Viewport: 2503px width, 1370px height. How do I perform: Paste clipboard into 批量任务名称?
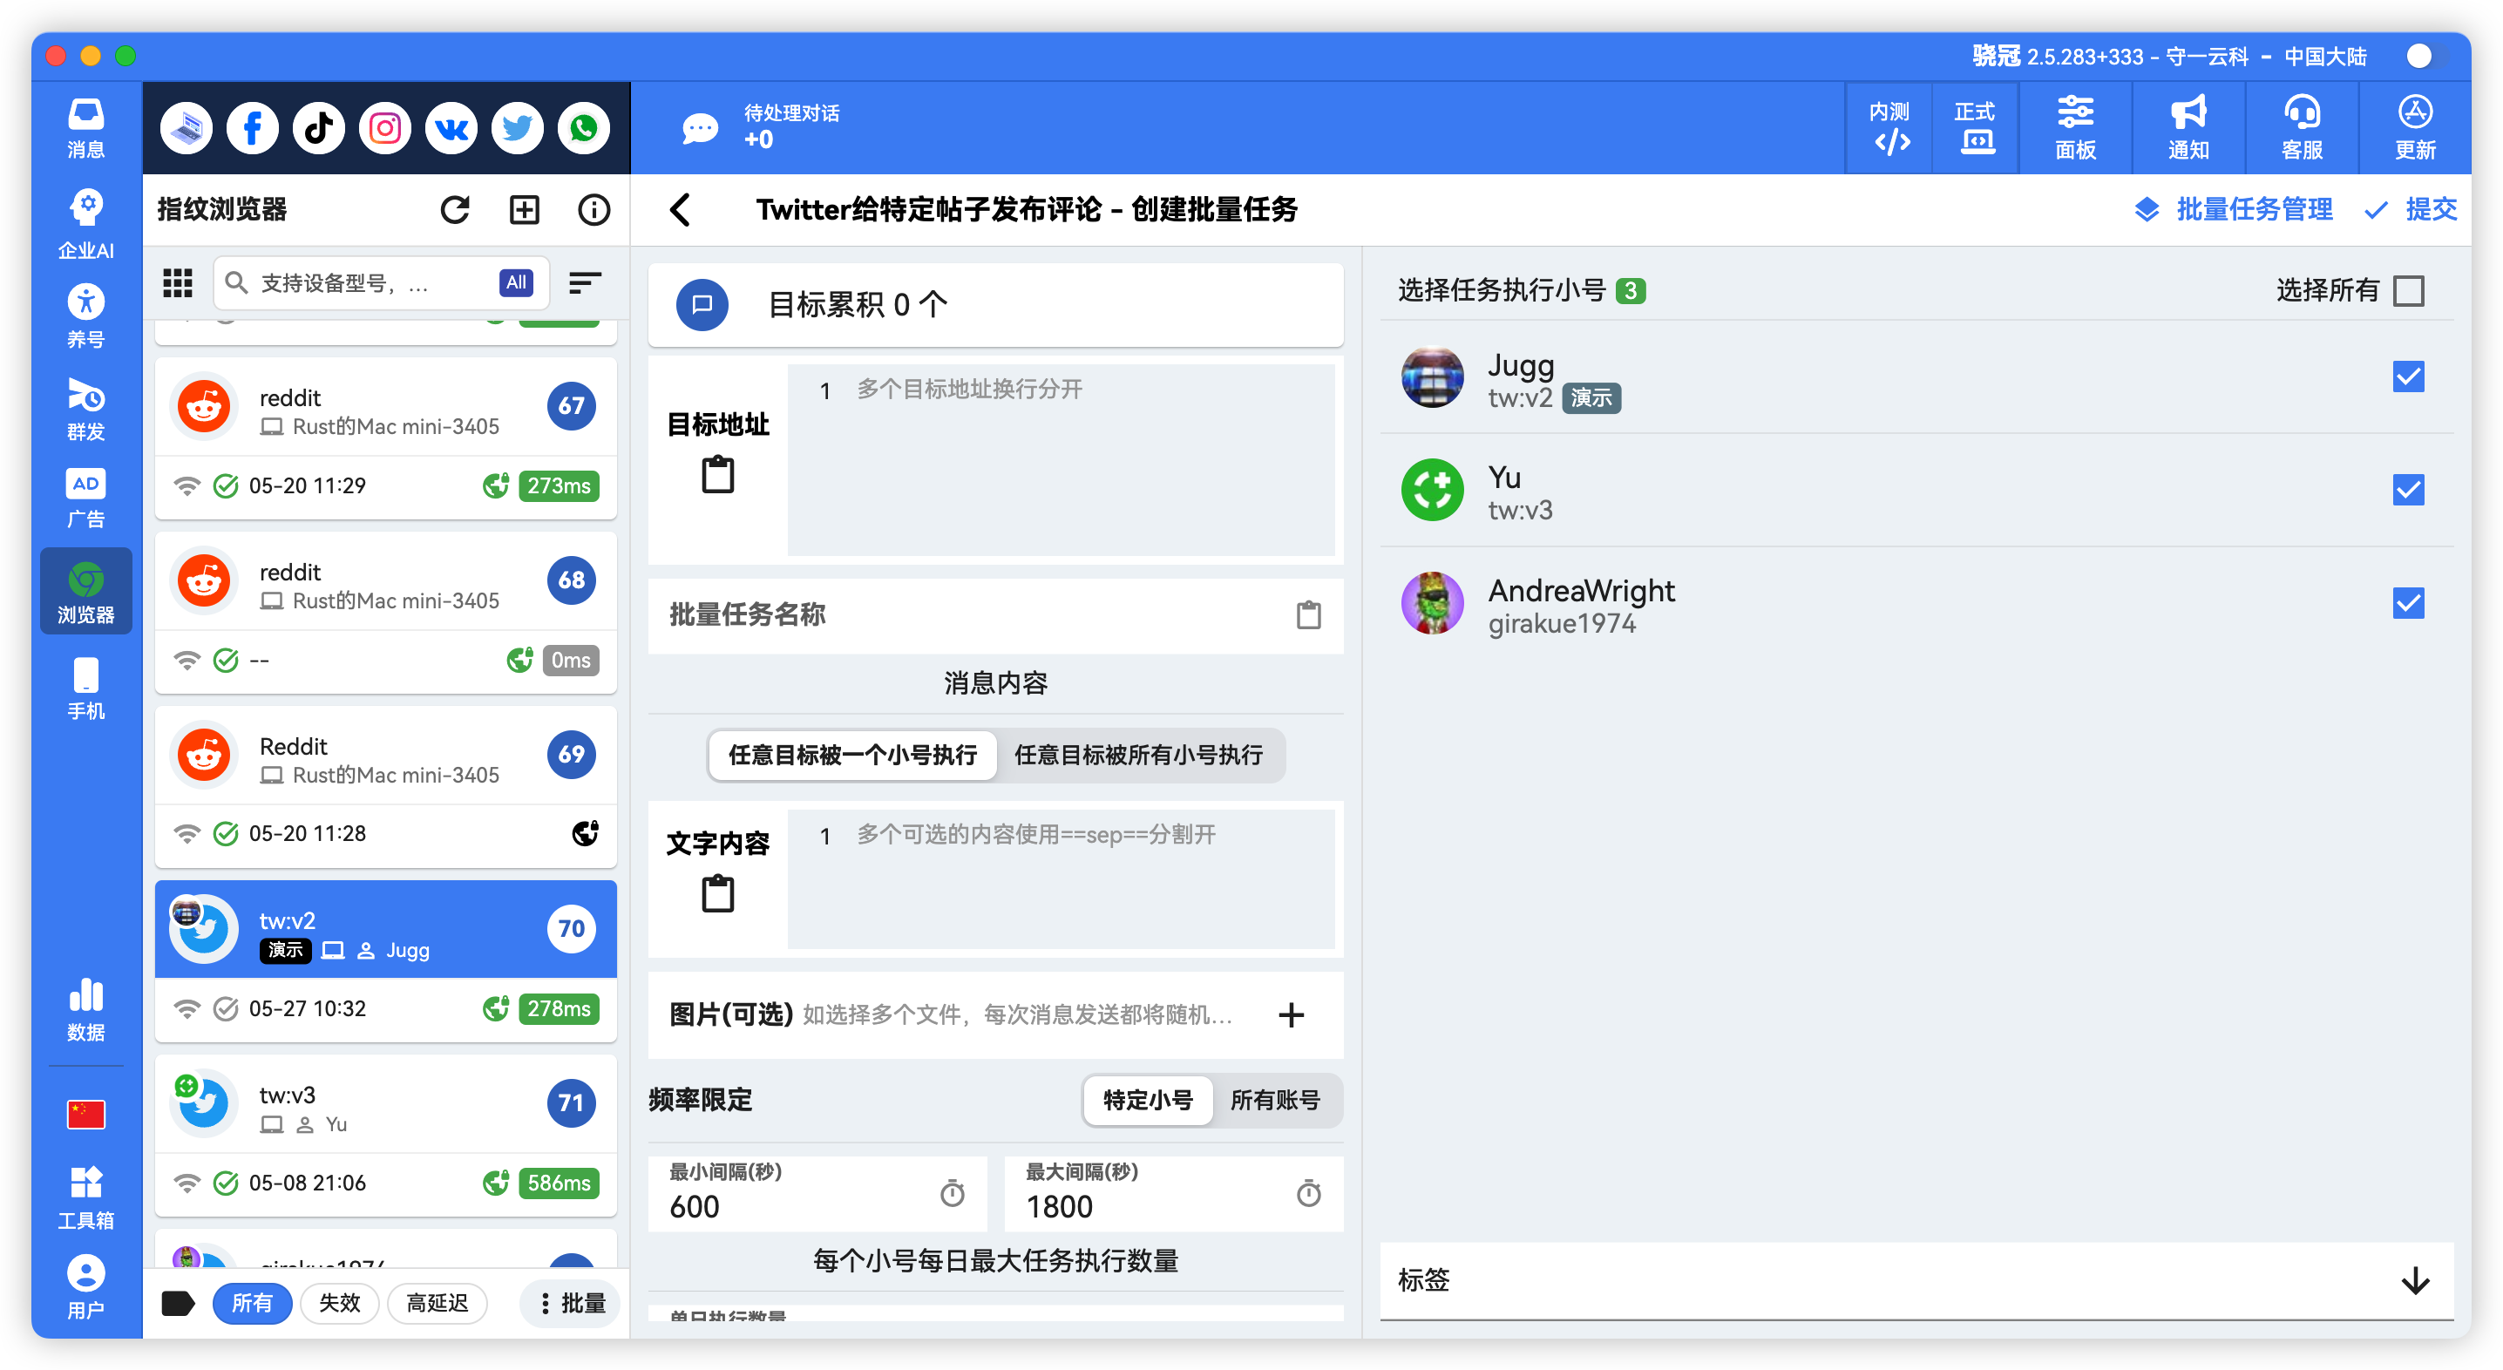click(1309, 614)
